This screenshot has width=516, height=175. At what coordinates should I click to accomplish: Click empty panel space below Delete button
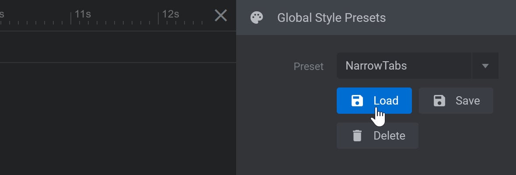pos(376,162)
